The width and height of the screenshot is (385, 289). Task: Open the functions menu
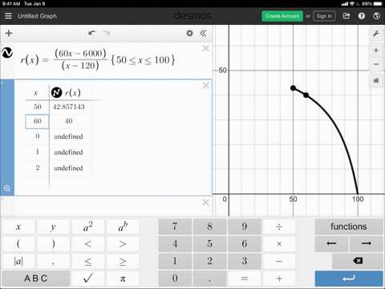349,227
